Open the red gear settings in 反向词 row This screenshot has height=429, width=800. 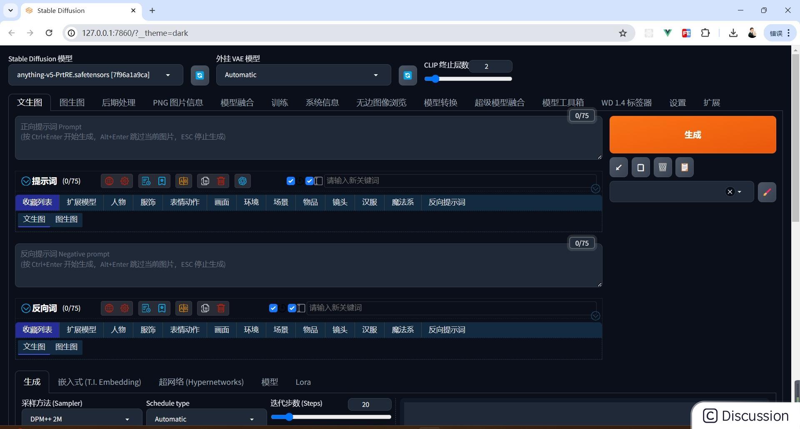point(125,308)
